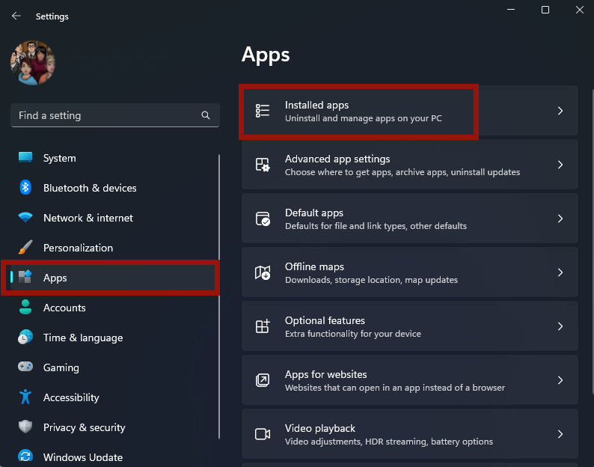The height and width of the screenshot is (467, 594).
Task: Click the Bluetooth icon in the sidebar
Action: pos(25,187)
